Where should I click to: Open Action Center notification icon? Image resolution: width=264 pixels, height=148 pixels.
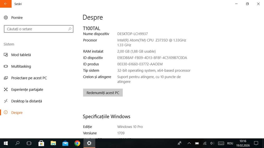pos(256,143)
